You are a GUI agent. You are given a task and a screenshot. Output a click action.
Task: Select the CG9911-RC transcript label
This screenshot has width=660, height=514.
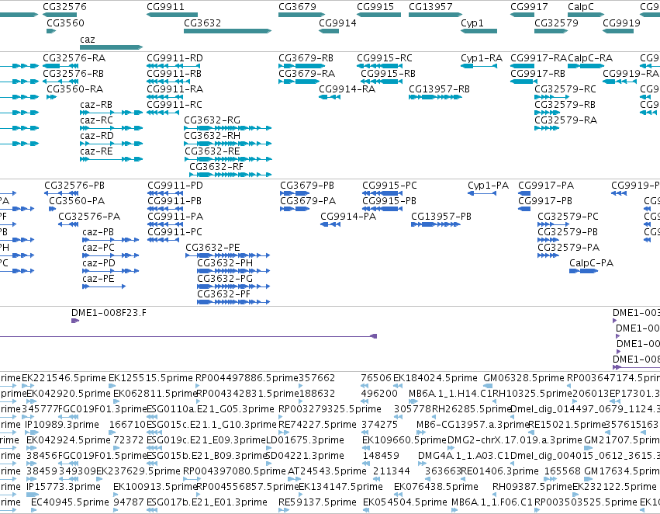tap(175, 105)
